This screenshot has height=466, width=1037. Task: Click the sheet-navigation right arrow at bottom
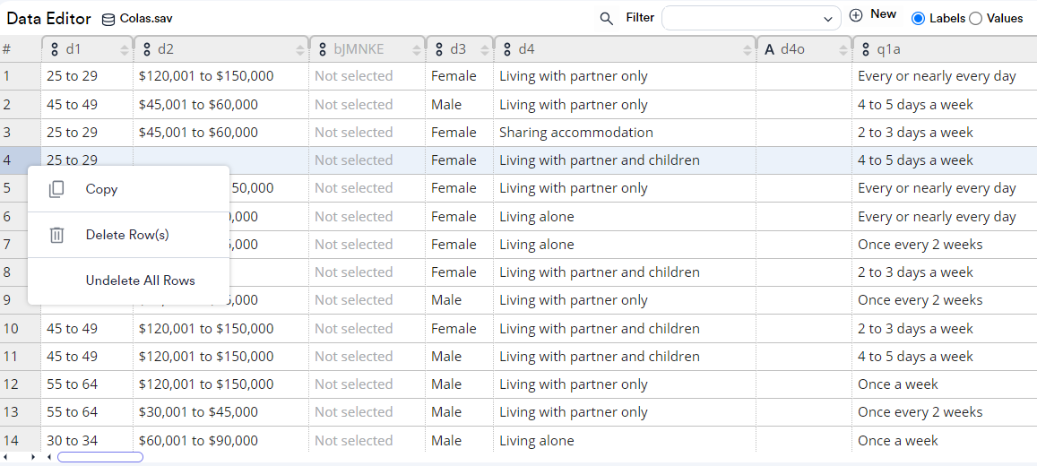[x=32, y=457]
